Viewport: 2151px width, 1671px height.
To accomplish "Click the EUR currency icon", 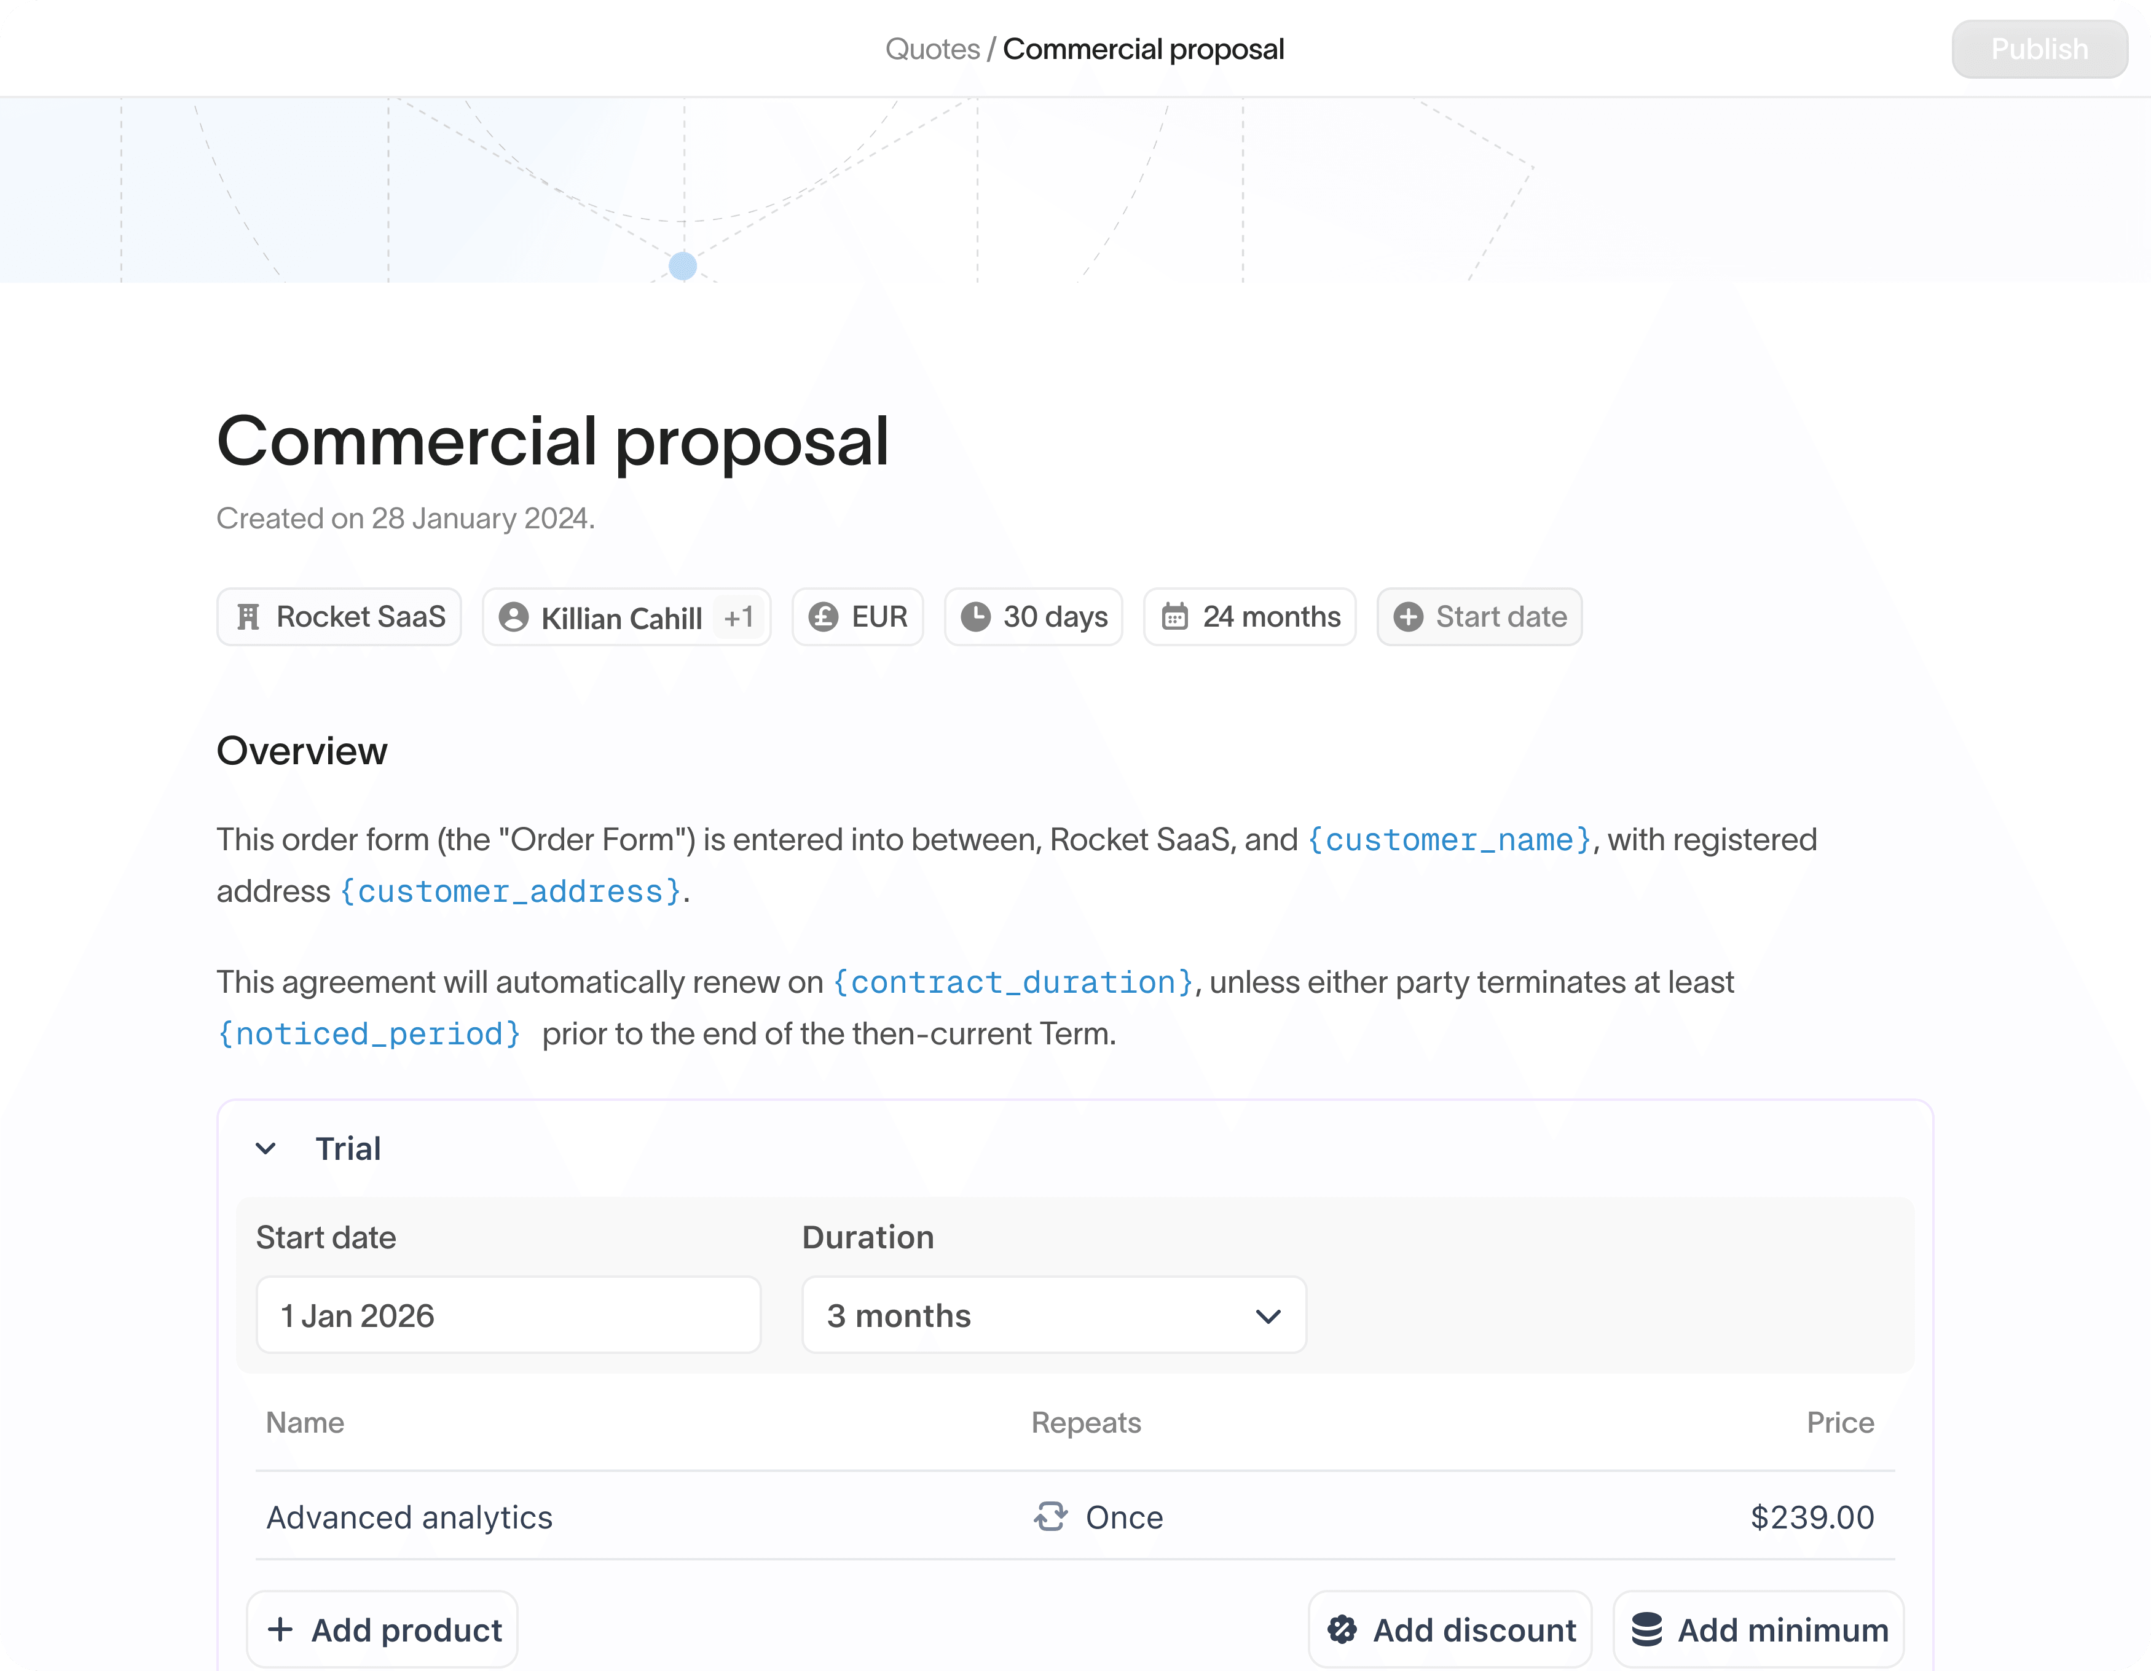I will pyautogui.click(x=822, y=617).
